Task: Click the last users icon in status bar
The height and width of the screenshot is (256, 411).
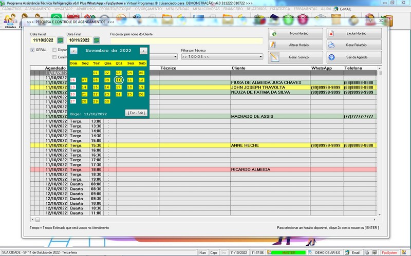Action: 404,252
